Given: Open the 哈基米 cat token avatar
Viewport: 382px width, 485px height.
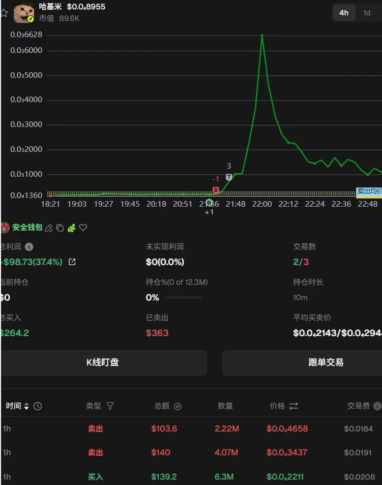Looking at the screenshot, I should click(x=23, y=13).
